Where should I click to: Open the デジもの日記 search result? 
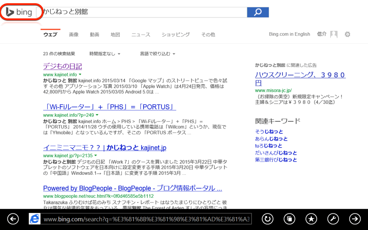tap(63, 66)
